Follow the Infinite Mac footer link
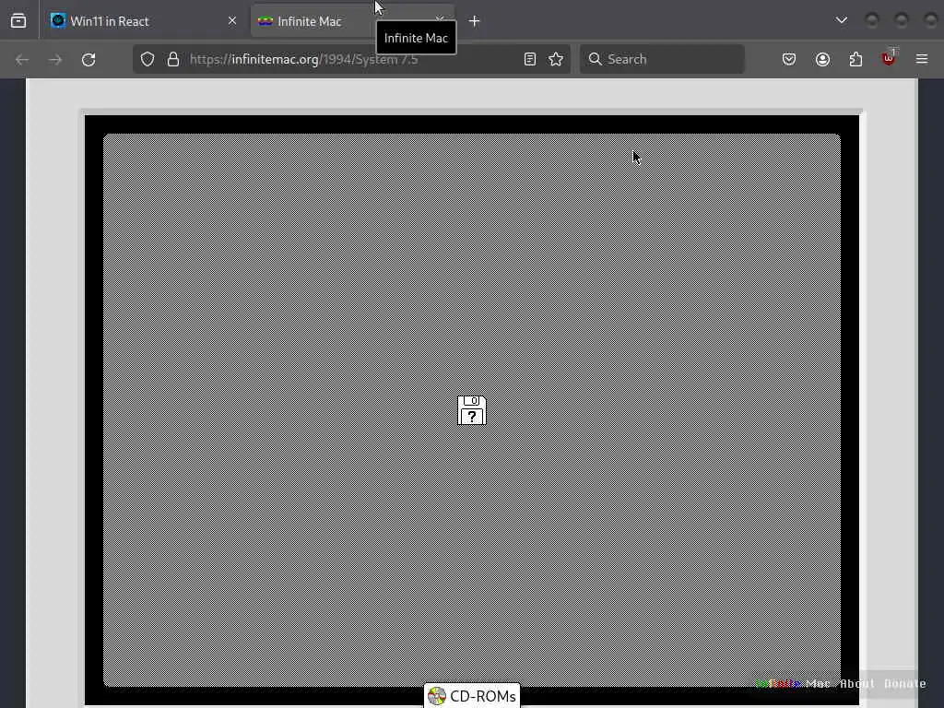 coord(793,683)
